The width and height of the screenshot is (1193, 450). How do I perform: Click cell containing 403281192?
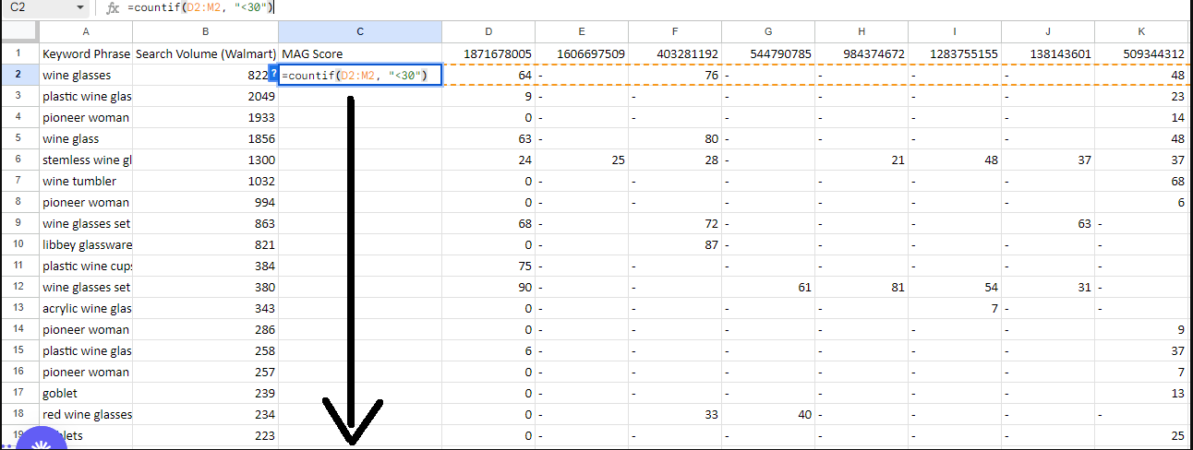(675, 53)
